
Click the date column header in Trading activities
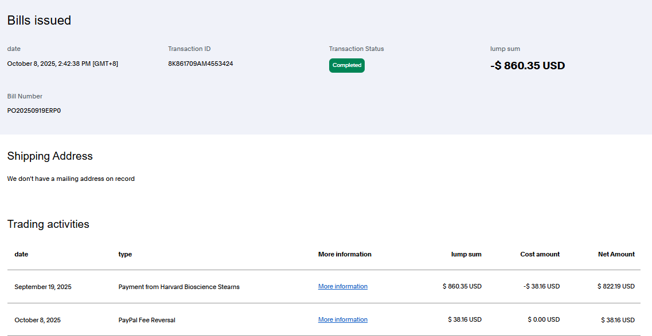[x=21, y=254]
